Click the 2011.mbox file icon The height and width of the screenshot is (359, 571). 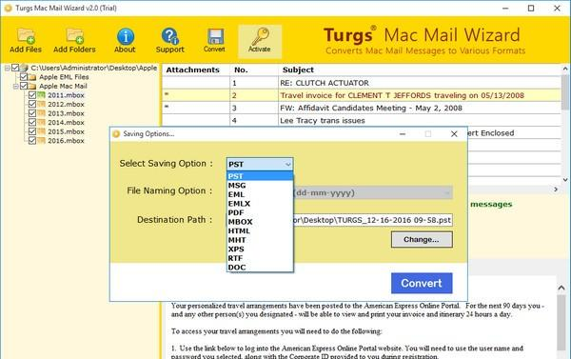point(42,95)
